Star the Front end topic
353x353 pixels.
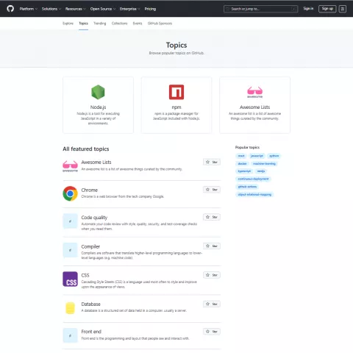[x=212, y=332]
